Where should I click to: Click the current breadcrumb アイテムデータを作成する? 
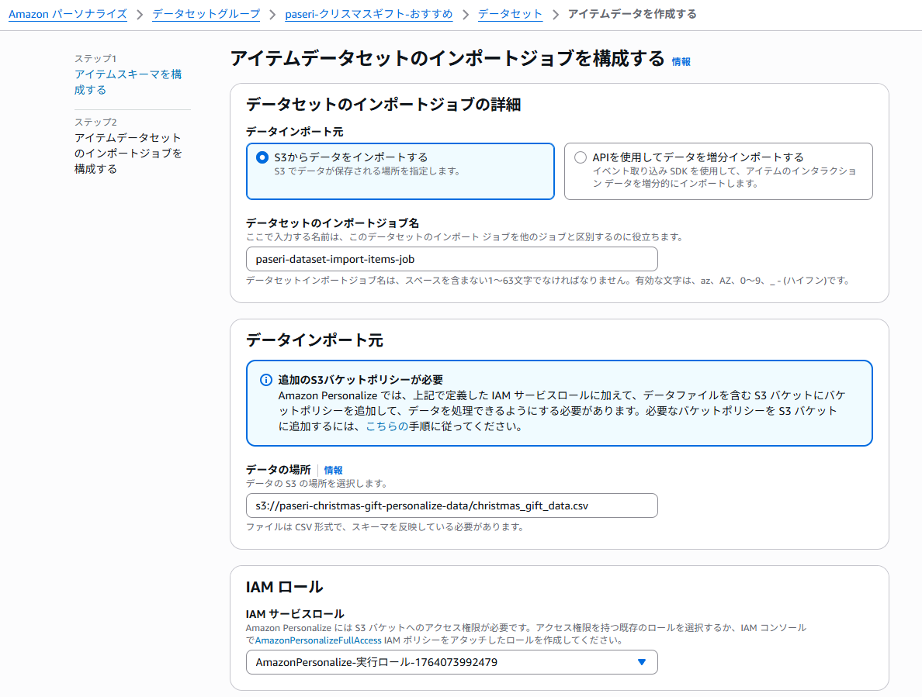[x=632, y=14]
